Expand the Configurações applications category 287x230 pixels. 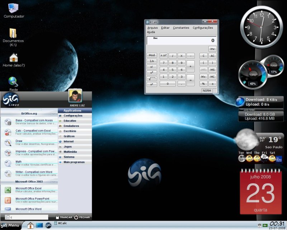75,116
